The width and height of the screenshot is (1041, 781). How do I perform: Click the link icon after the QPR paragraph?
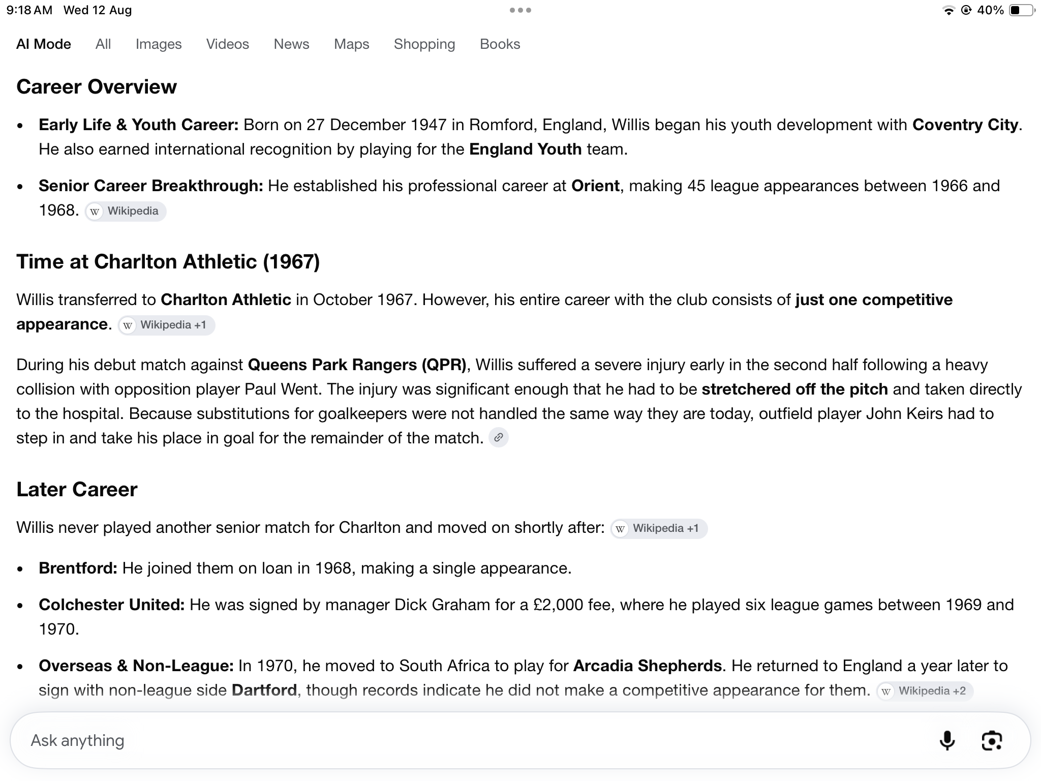pos(499,437)
